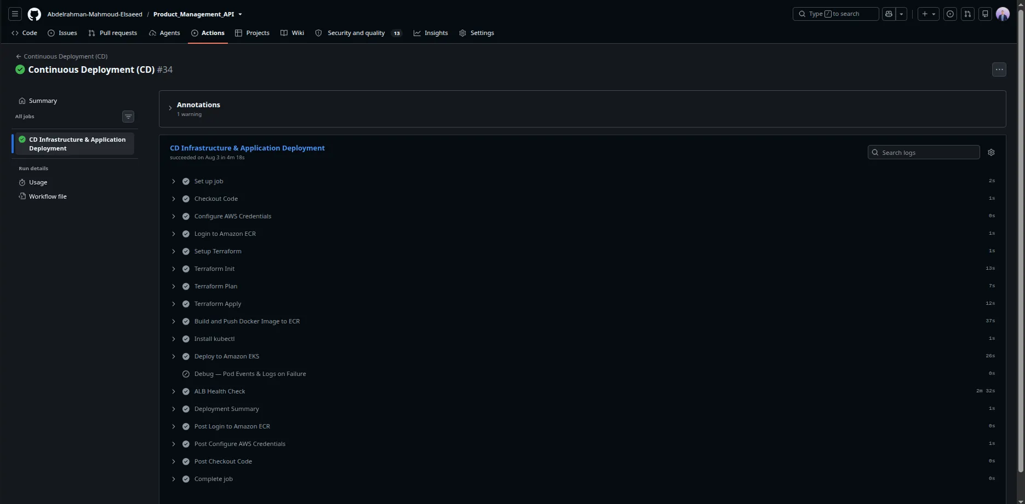The height and width of the screenshot is (504, 1025).
Task: Open the user profile avatar
Action: pyautogui.click(x=1003, y=14)
